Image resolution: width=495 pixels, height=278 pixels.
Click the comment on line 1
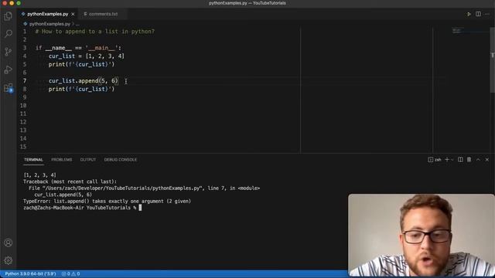coord(95,32)
